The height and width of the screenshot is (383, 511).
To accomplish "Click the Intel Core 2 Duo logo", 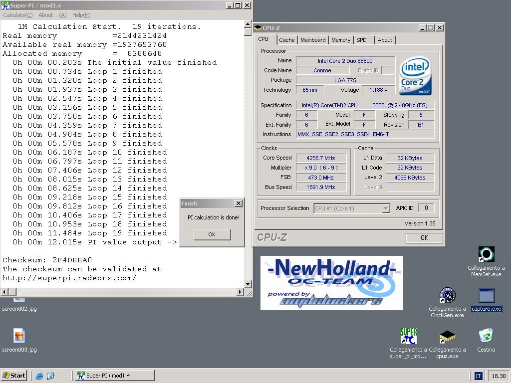I will (x=415, y=76).
